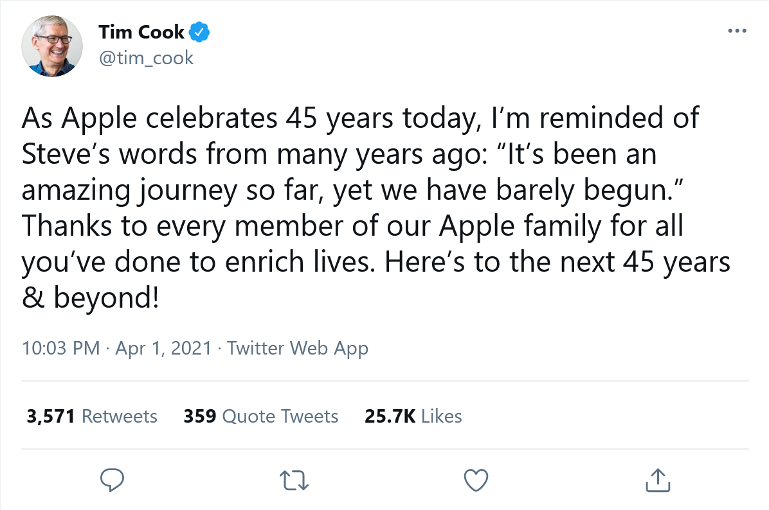Click the "& beyond!" ending text
The image size is (769, 510).
(90, 299)
